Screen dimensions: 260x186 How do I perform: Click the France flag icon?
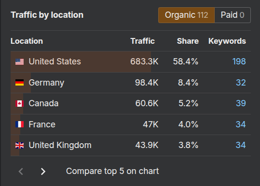pos(20,124)
